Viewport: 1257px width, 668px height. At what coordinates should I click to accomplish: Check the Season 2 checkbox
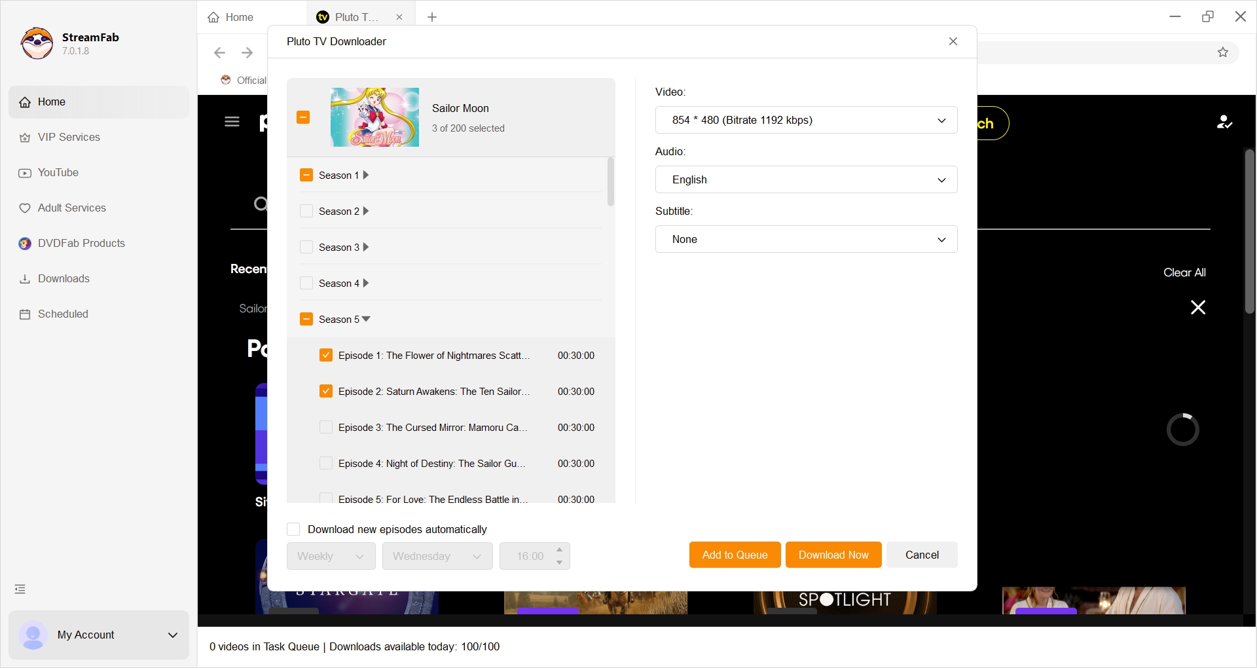(x=306, y=211)
